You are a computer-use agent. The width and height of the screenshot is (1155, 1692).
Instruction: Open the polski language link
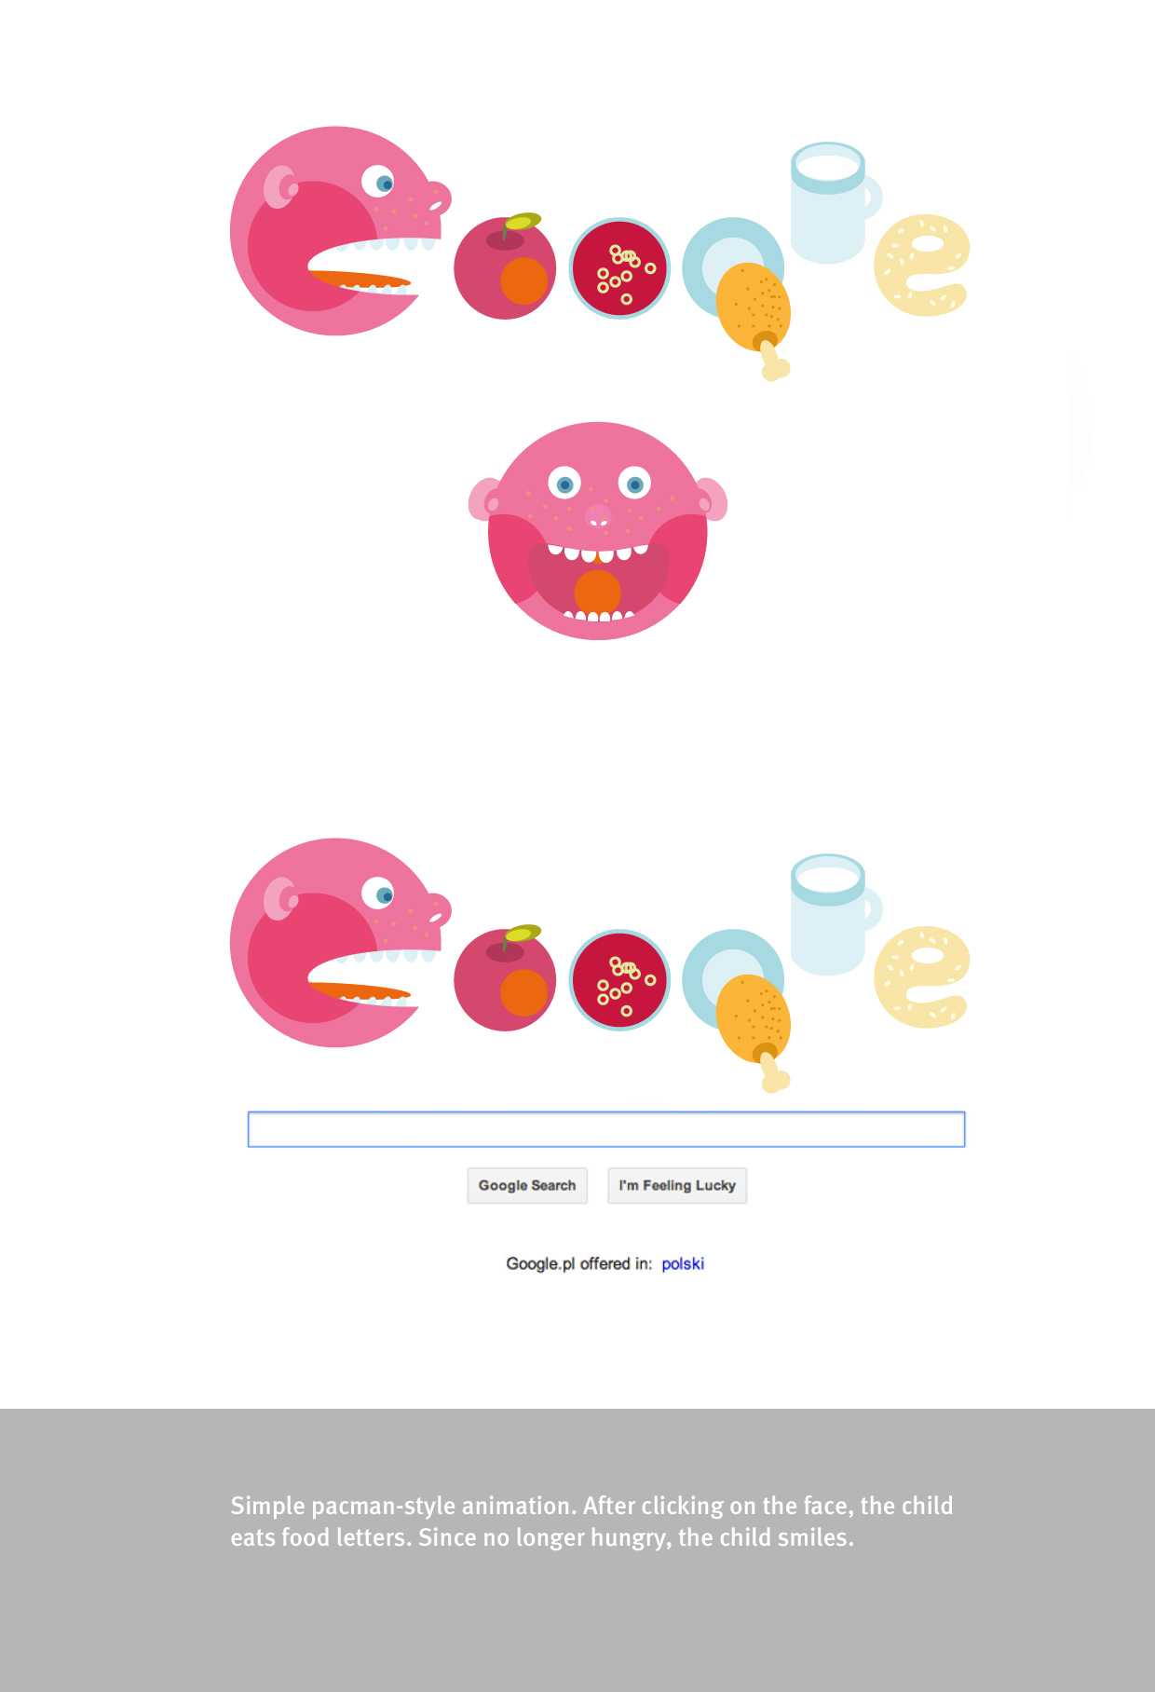click(683, 1263)
